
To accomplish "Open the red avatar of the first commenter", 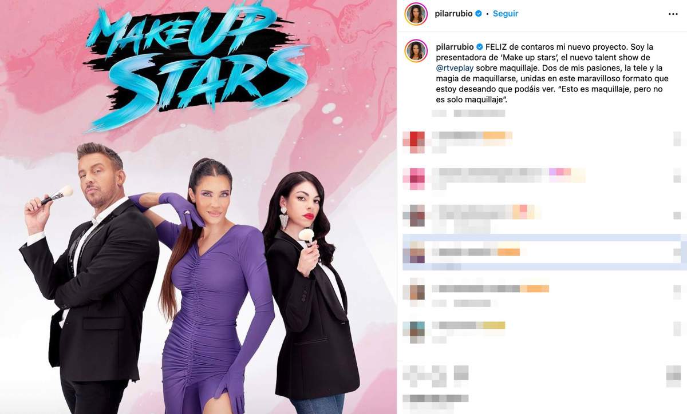I will pos(414,142).
